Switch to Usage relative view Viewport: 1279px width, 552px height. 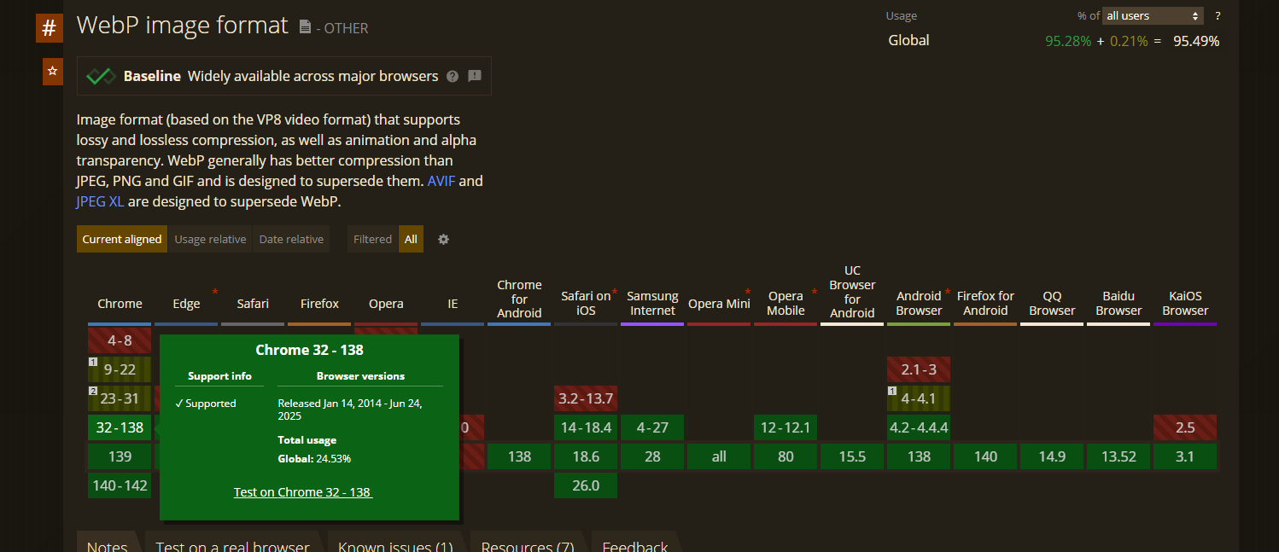click(x=210, y=239)
